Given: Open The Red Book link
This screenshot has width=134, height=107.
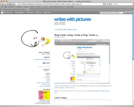Looking at the screenshot, I should coord(84,86).
